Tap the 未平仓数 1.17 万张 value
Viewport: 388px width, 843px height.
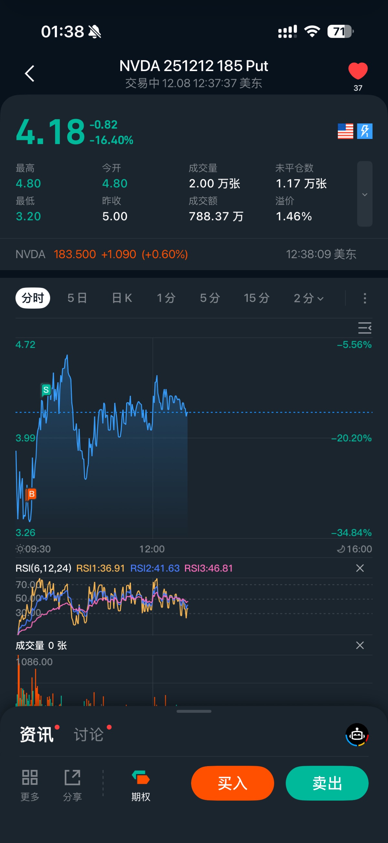(x=301, y=184)
